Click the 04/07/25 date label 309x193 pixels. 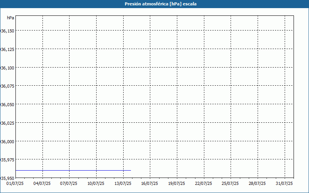pos(42,184)
